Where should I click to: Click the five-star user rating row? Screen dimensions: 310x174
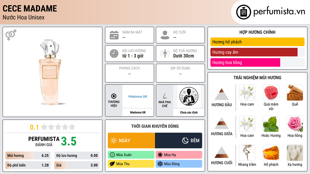pos(58,127)
